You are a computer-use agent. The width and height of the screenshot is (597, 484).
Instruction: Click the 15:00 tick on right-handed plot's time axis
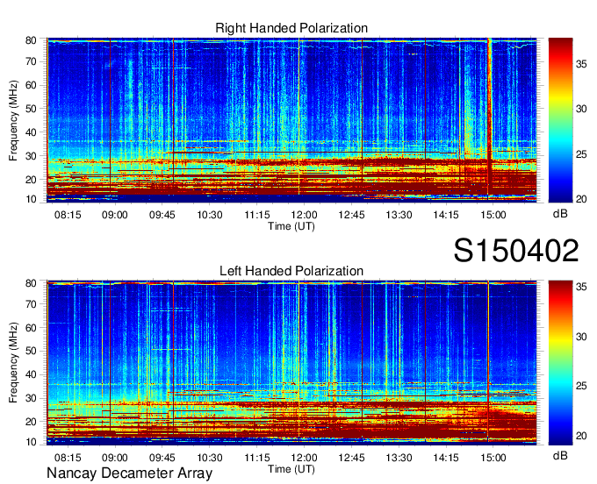pos(493,215)
